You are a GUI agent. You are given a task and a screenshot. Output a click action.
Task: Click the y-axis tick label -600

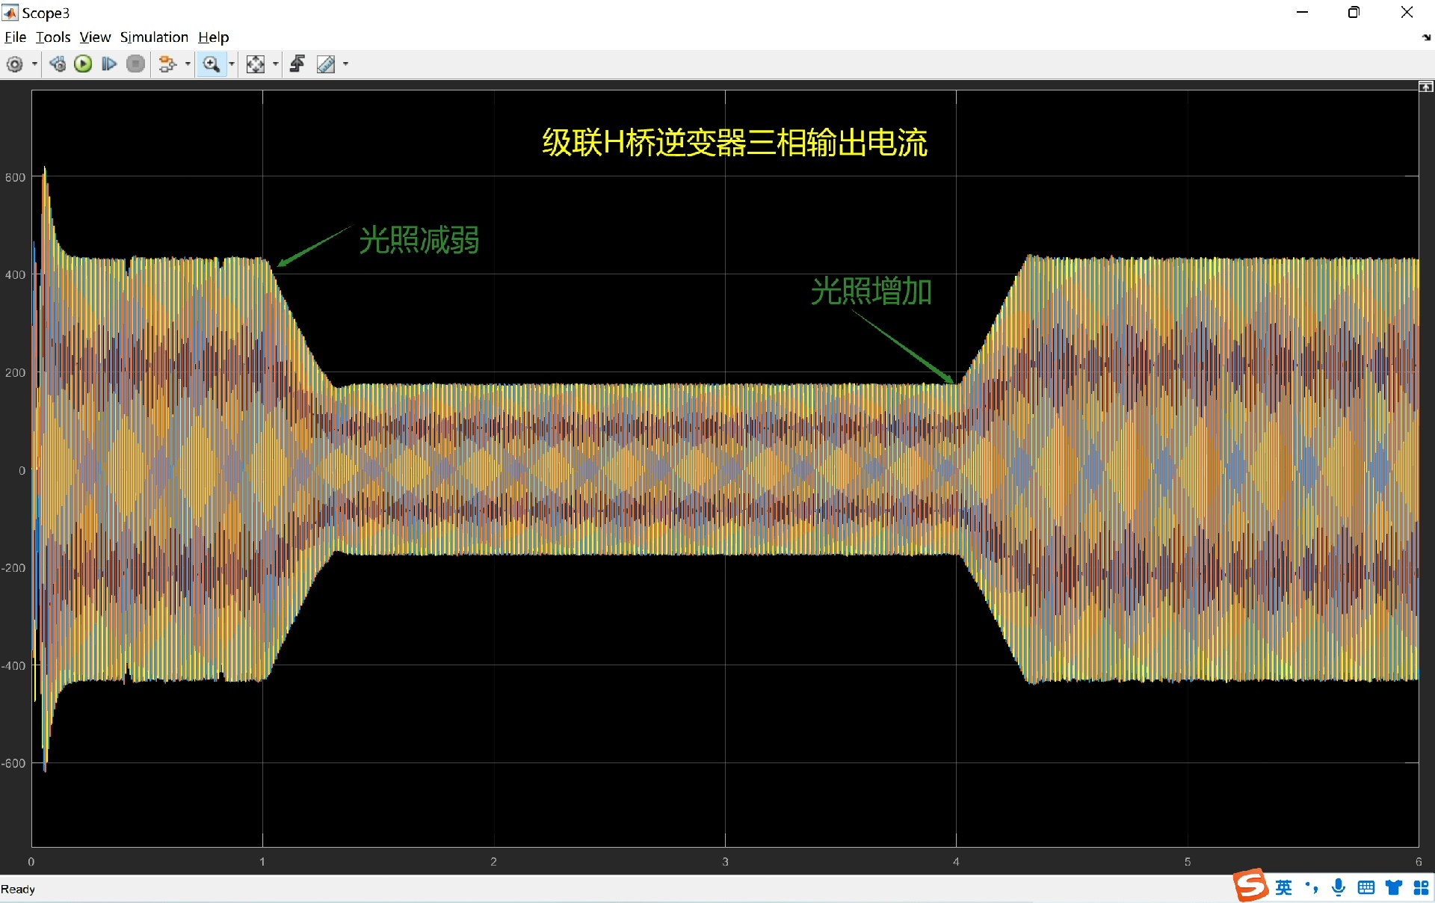(13, 763)
